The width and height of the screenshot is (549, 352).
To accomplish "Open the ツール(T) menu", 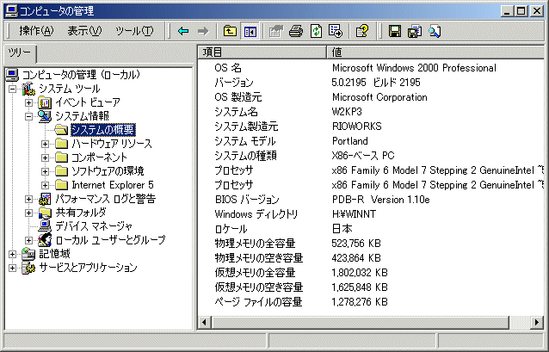I will [x=134, y=31].
